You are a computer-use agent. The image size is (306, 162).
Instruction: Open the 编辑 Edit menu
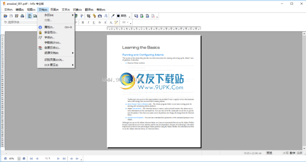pyautogui.click(x=20, y=10)
